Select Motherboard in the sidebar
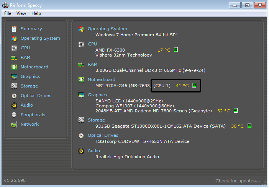The height and width of the screenshot is (188, 269). tap(34, 67)
